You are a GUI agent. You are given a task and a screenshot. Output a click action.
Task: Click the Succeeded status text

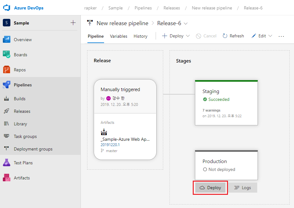click(219, 99)
